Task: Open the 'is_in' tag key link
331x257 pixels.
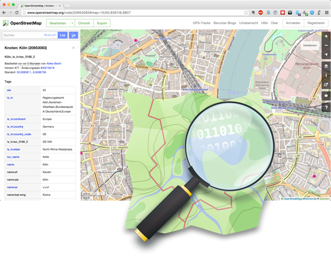Action: 10,98
